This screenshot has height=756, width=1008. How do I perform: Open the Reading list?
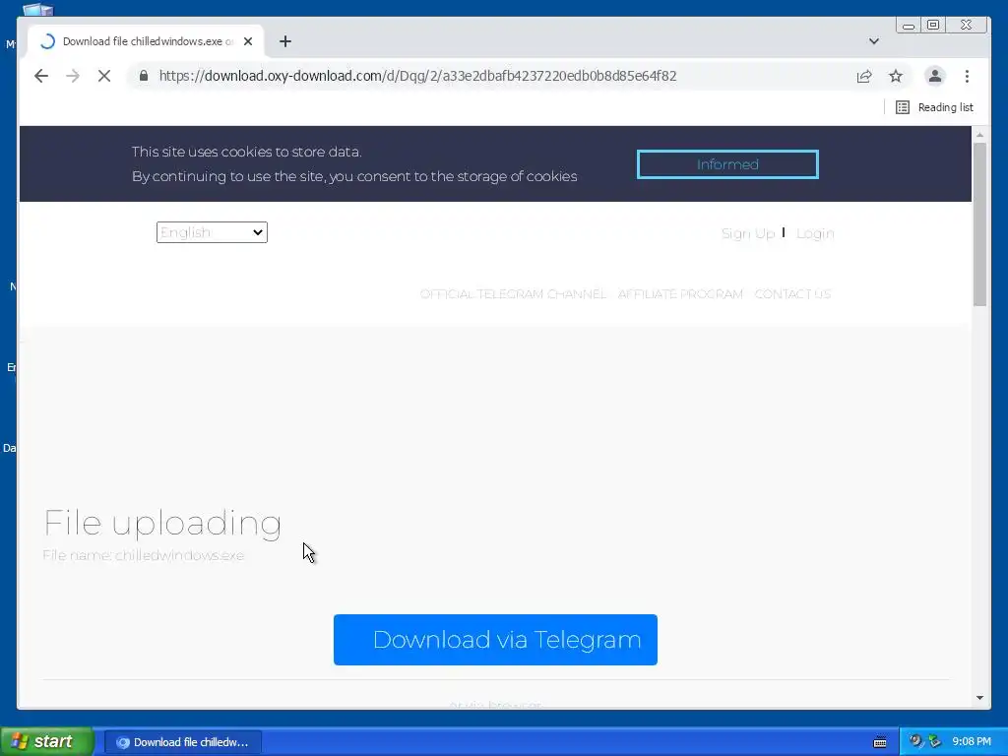click(935, 107)
